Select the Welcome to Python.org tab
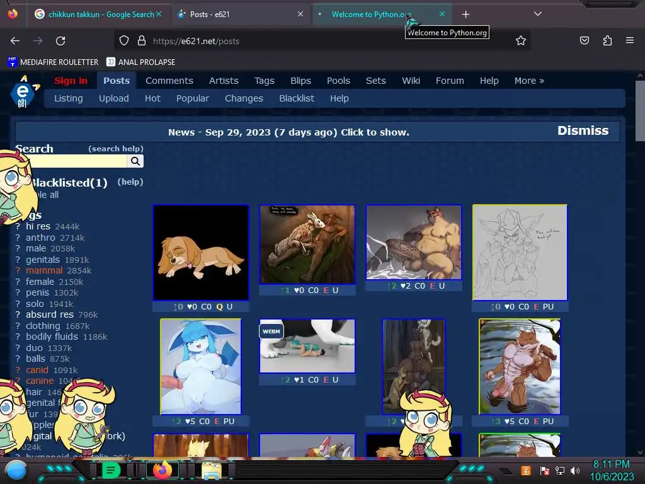 tap(382, 14)
